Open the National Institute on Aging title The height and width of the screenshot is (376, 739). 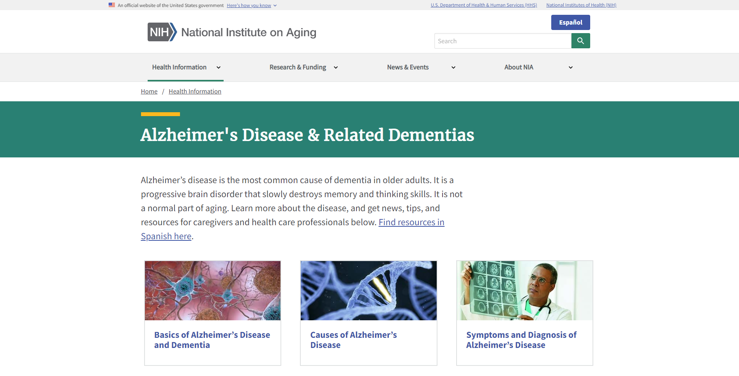click(x=249, y=32)
